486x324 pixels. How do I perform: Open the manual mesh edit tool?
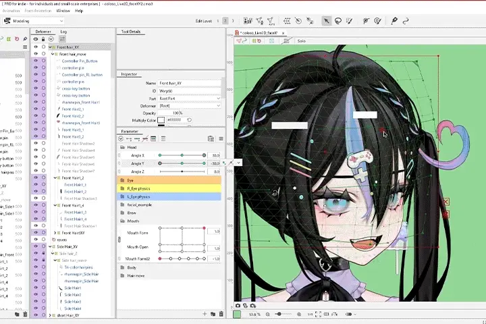click(x=259, y=21)
